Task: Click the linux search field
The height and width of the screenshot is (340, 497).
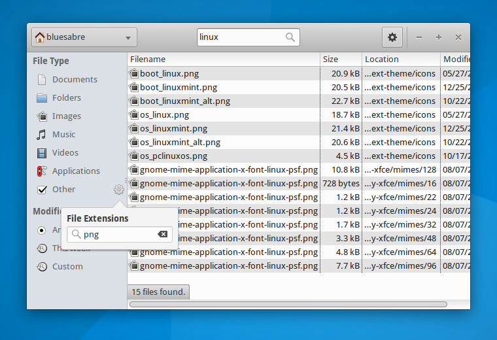Action: pos(248,37)
